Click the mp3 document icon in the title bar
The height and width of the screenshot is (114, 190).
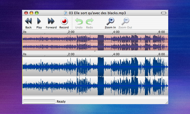point(66,13)
